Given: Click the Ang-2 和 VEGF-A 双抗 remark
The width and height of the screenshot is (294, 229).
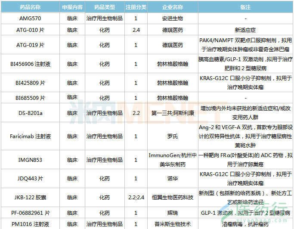Looking at the screenshot, I should pos(245,136).
